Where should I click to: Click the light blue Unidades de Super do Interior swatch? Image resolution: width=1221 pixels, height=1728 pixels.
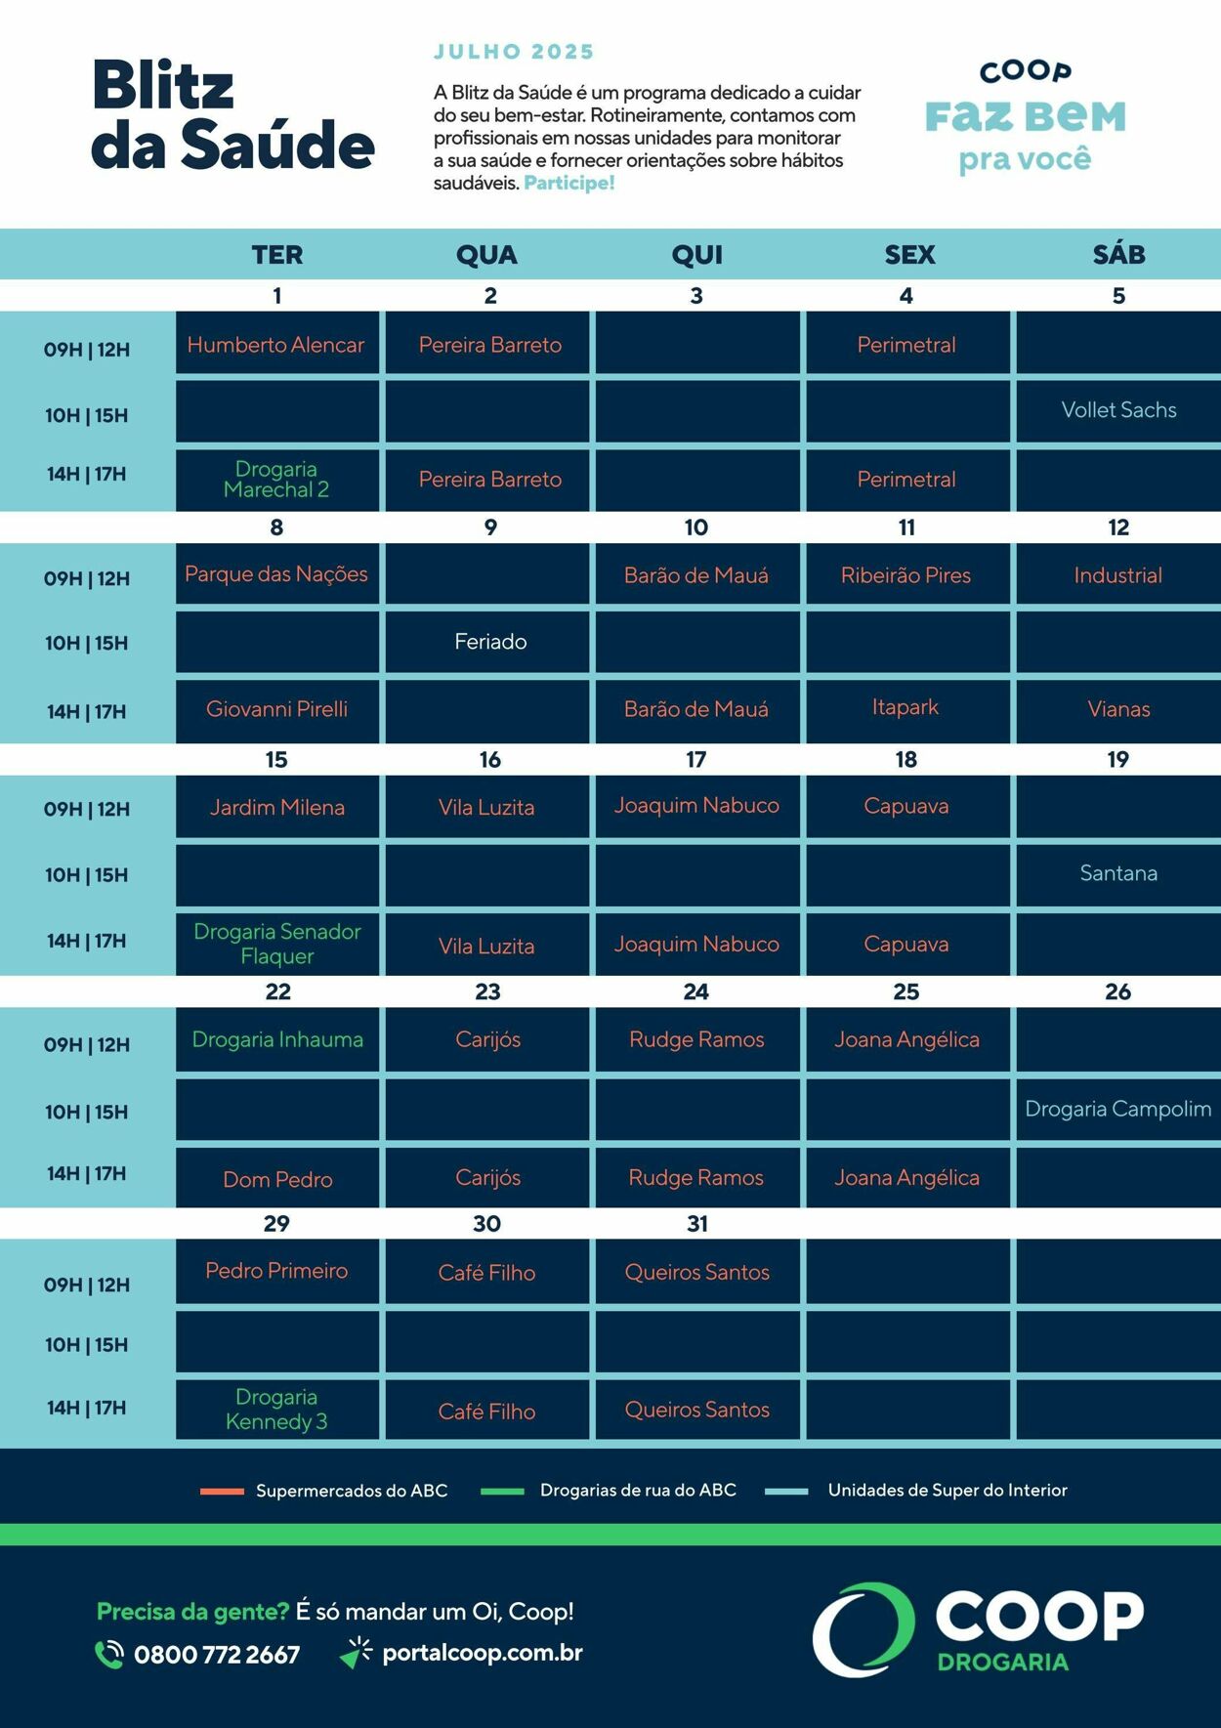pos(786,1491)
